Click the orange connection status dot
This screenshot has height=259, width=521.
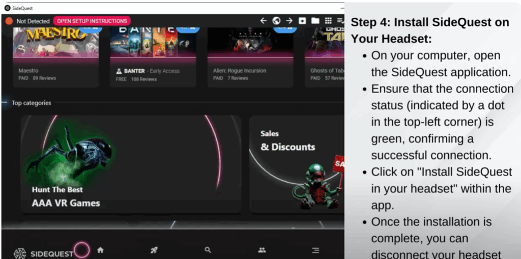point(9,21)
